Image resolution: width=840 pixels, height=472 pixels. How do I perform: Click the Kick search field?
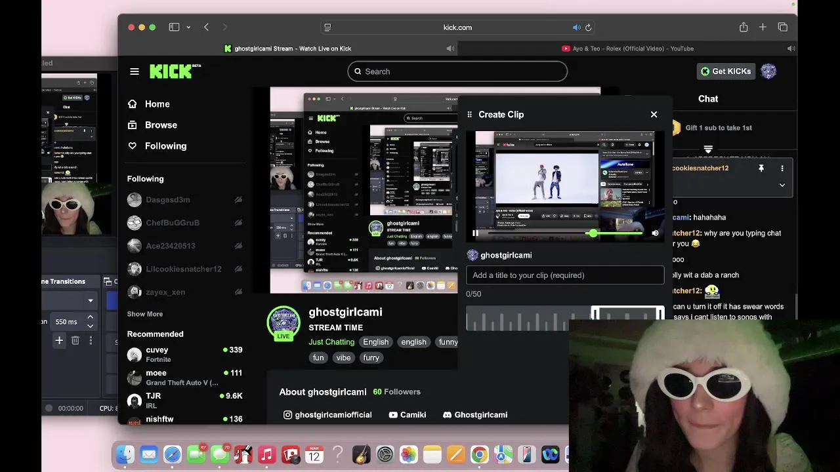457,71
